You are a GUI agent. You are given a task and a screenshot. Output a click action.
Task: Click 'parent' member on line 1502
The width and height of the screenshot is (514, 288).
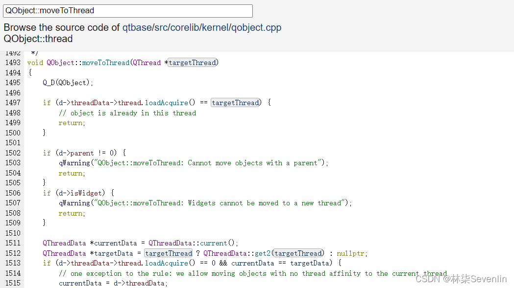[82, 153]
